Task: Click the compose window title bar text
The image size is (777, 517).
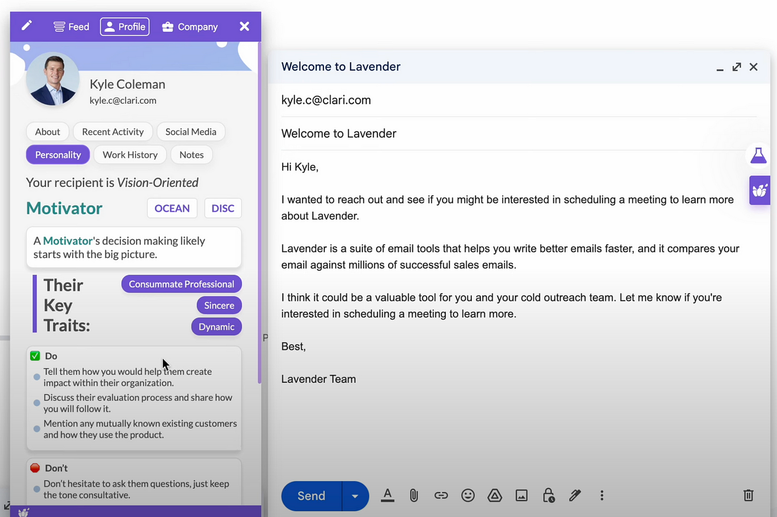Action: click(x=341, y=67)
